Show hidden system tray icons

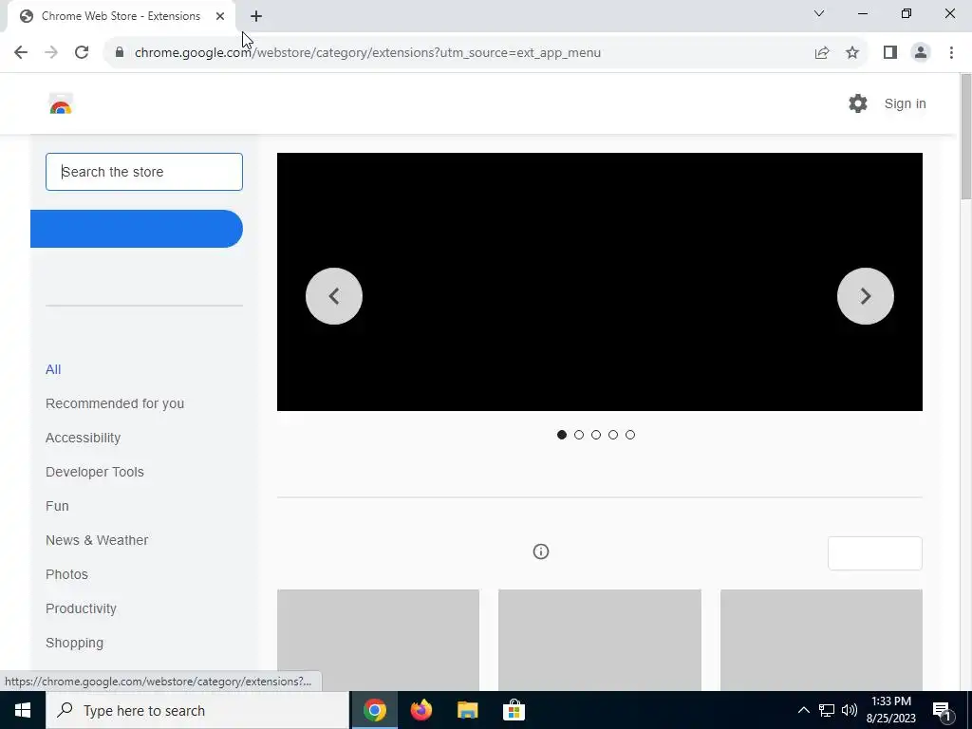803,710
